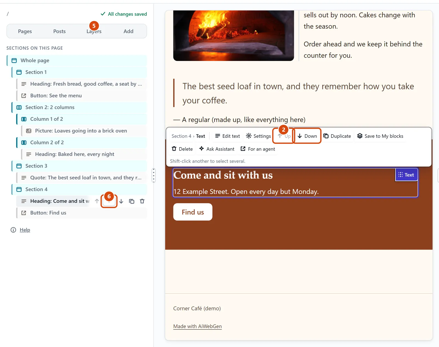Select Heading: Baked here, every night layer
This screenshot has height=347, width=439.
coord(84,154)
